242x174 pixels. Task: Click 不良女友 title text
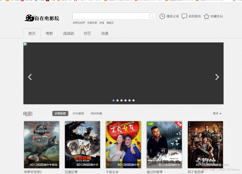pos(112,172)
